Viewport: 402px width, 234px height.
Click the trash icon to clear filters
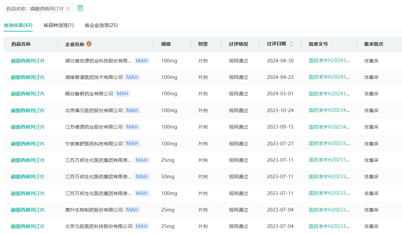coord(80,8)
